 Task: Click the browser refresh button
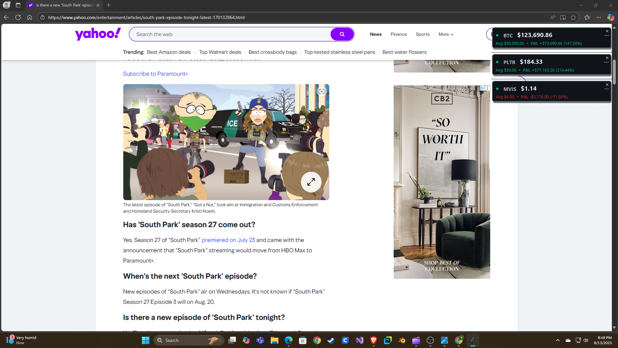pos(18,17)
